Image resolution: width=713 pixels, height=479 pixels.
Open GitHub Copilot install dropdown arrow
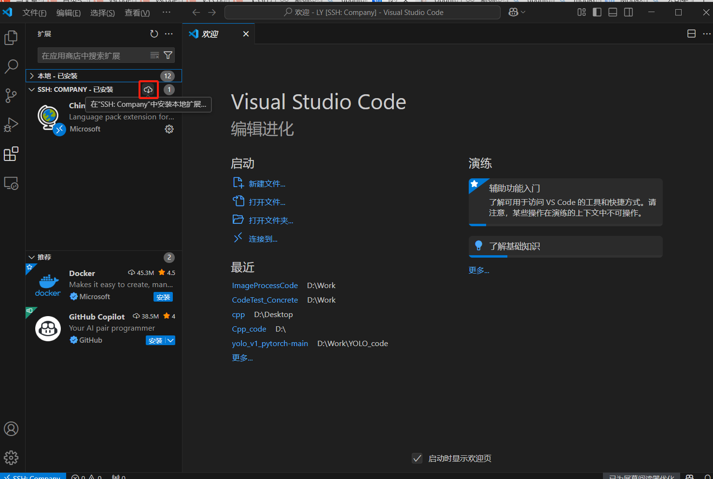(x=170, y=340)
